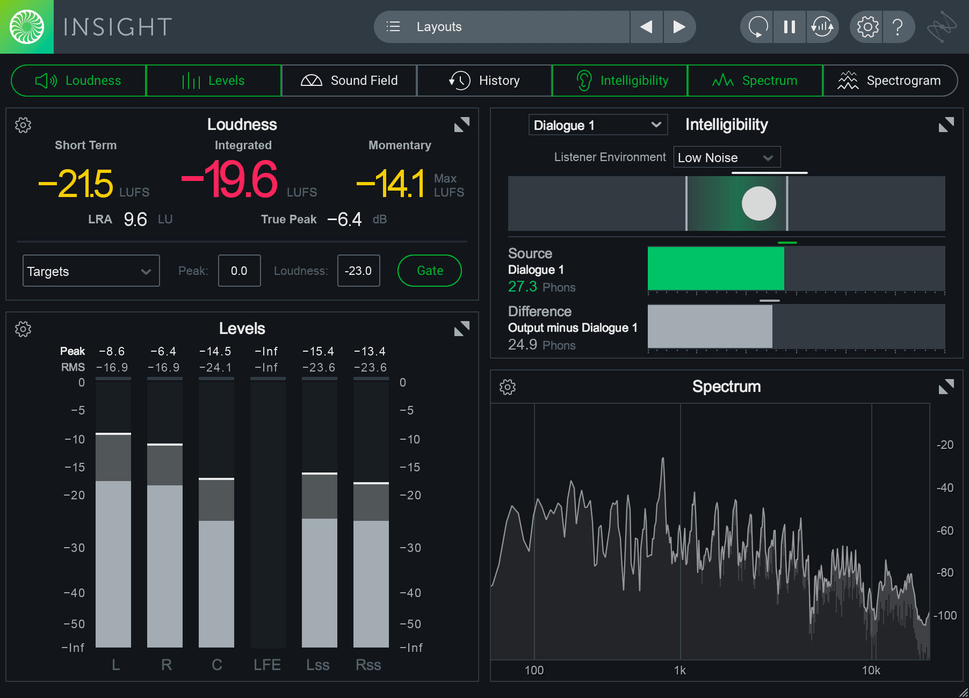This screenshot has height=698, width=969.
Task: Open the Loudness panel settings gear
Action: [23, 125]
